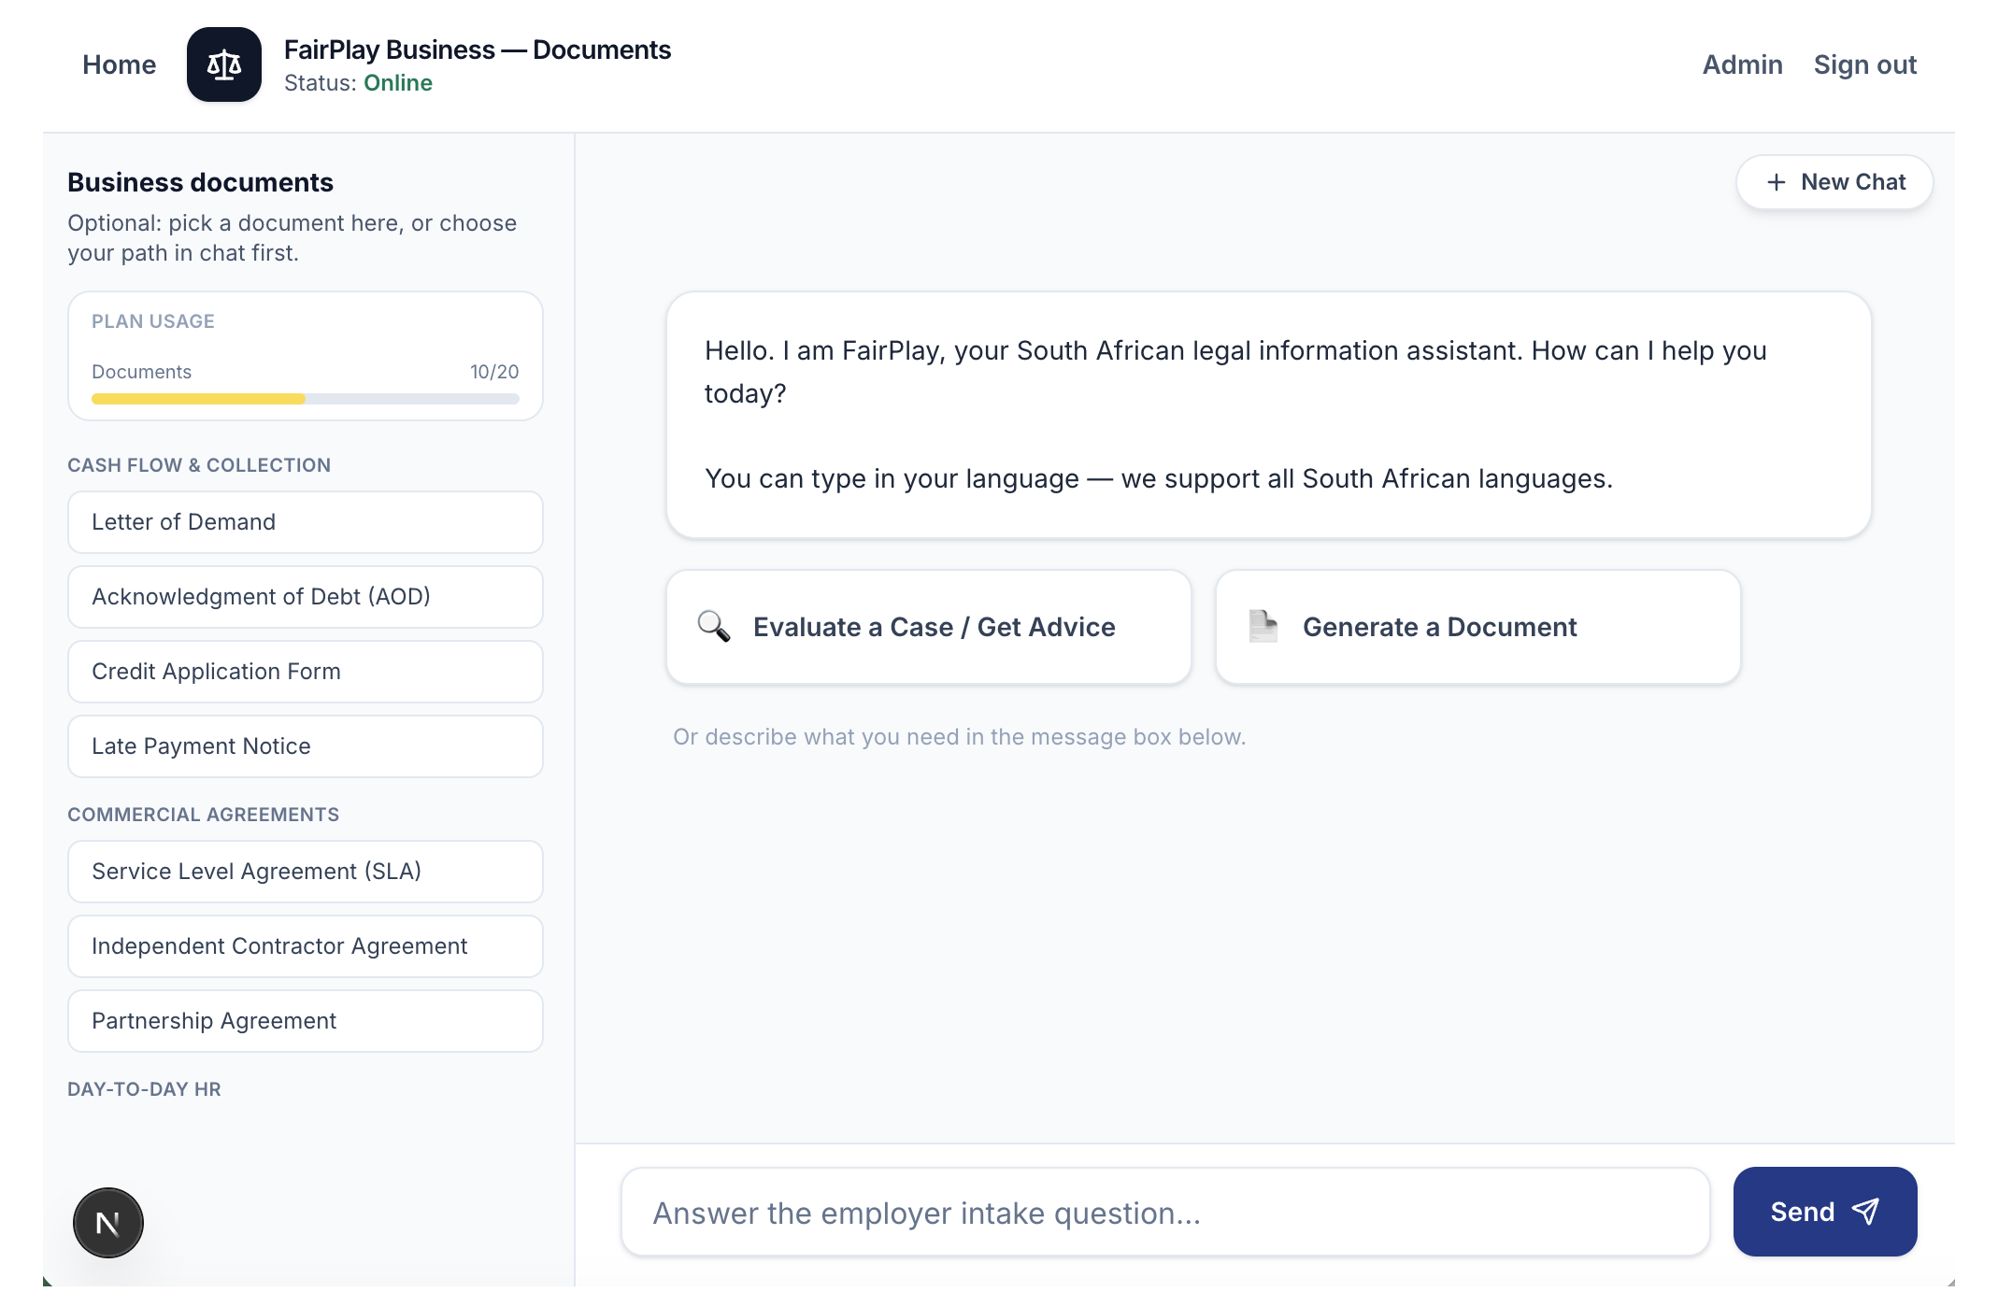Click the Business documents heading
1998x1292 pixels.
click(200, 182)
